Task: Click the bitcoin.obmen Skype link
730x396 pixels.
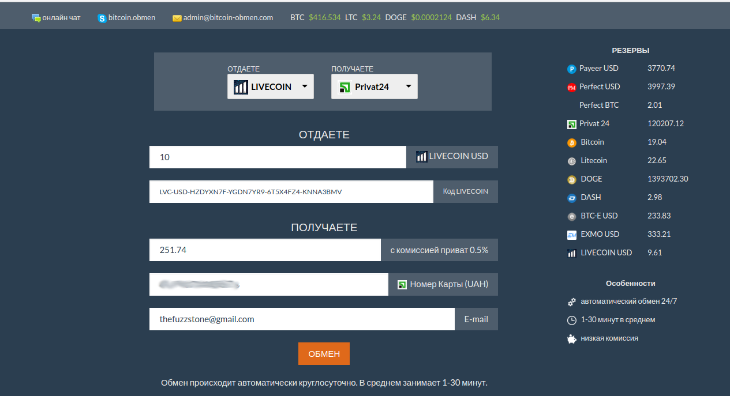Action: (x=132, y=18)
